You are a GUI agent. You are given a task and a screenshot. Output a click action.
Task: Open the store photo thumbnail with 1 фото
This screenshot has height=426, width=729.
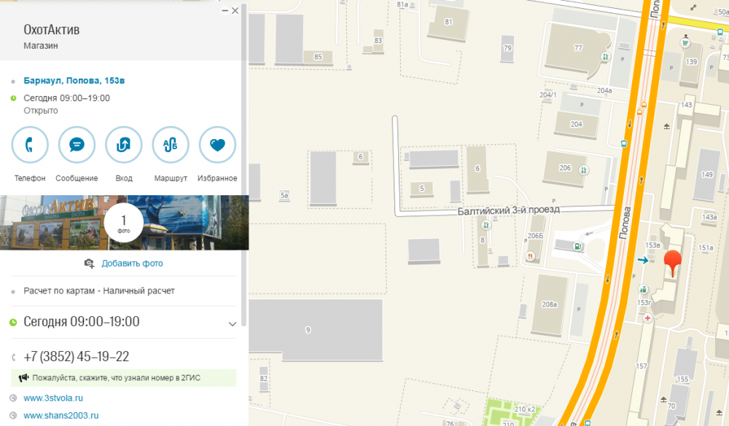tap(124, 223)
